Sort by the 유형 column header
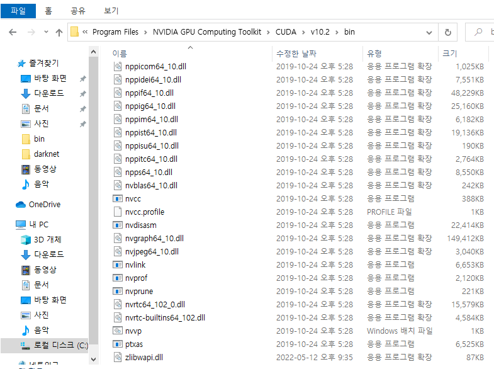Screen dimensions: 494x369 click(x=374, y=54)
